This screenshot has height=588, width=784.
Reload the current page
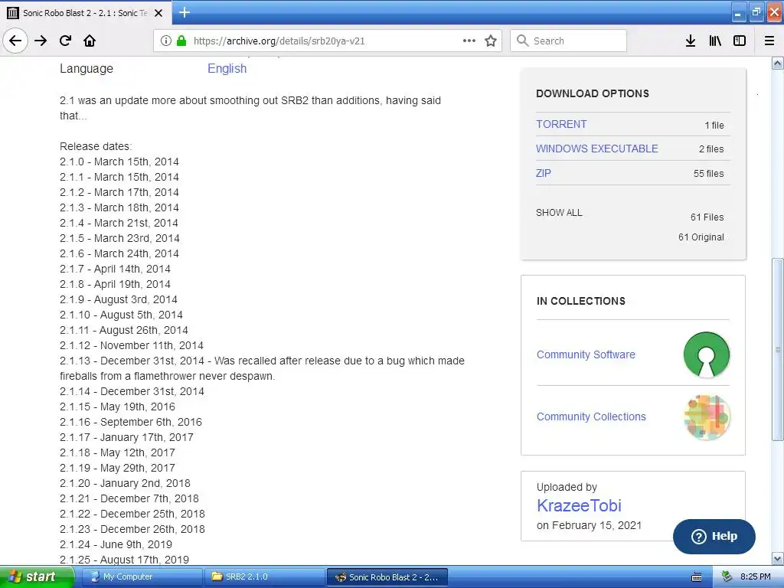[x=65, y=41]
